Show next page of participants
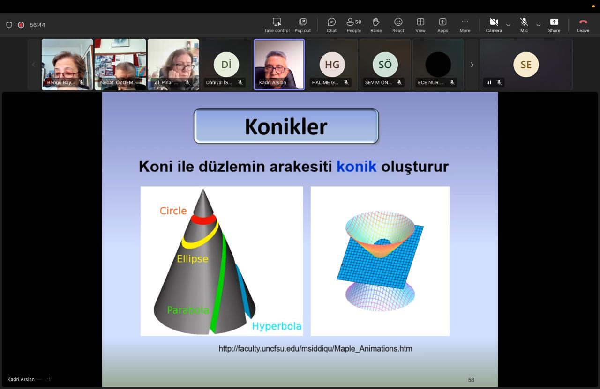The width and height of the screenshot is (600, 389). pyautogui.click(x=472, y=65)
